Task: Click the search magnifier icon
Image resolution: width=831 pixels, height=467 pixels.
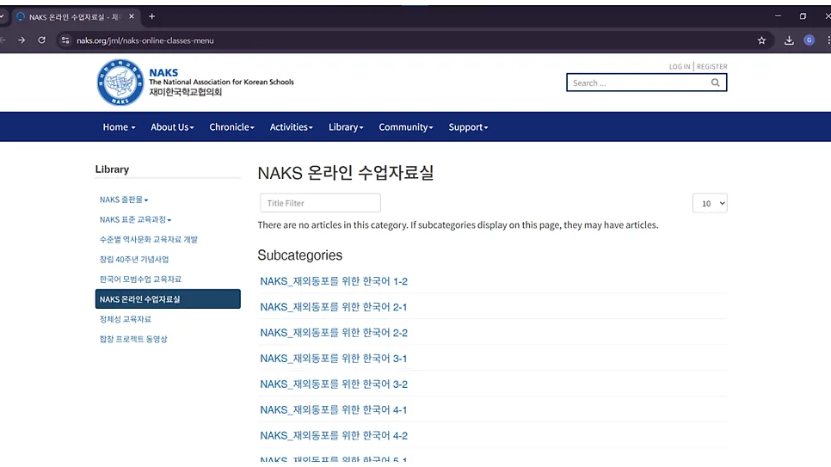Action: click(x=715, y=83)
